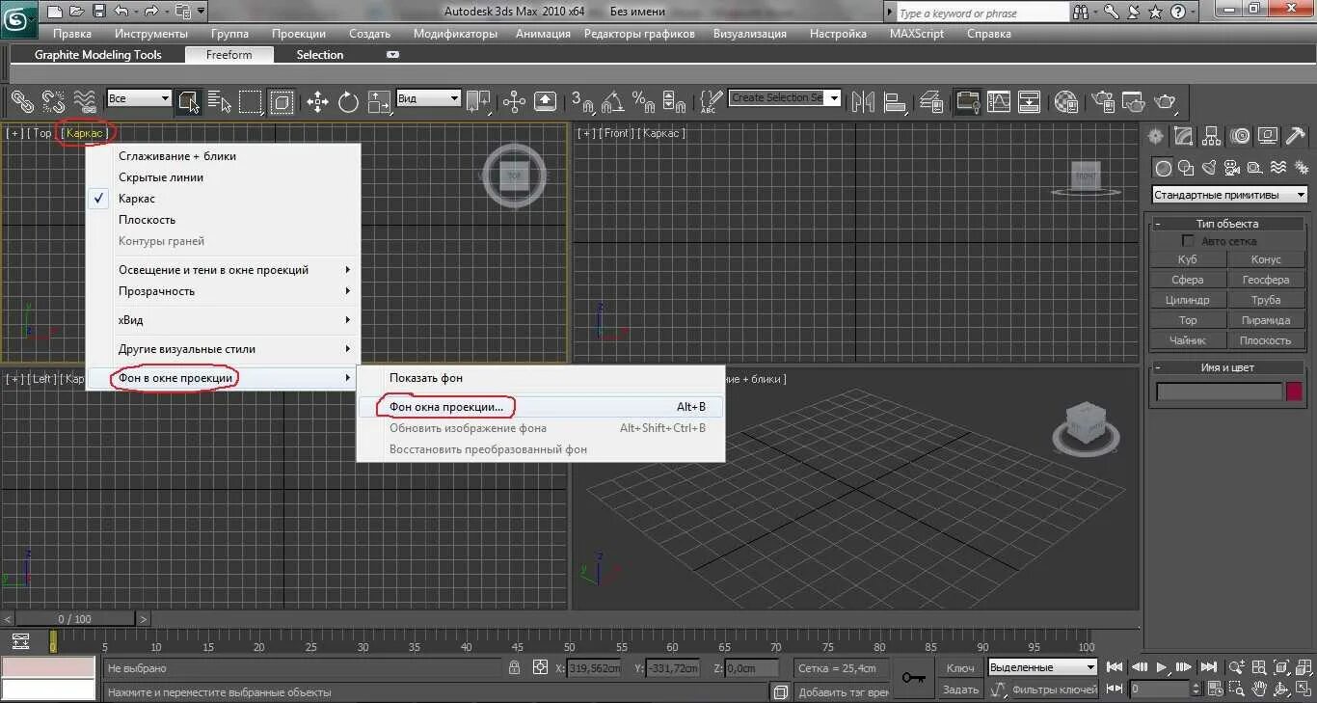1317x703 pixels.
Task: Choose Фон окна проекции... menu item
Action: pyautogui.click(x=540, y=407)
